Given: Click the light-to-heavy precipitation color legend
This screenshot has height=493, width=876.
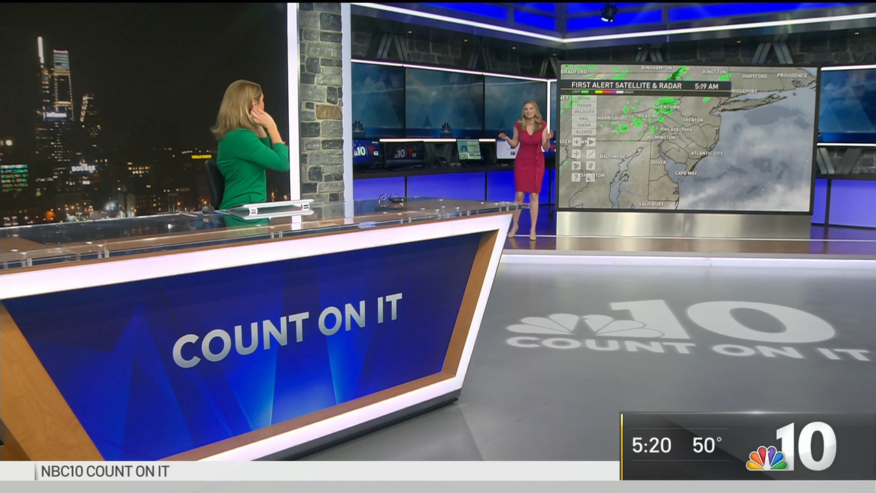Looking at the screenshot, I should click(602, 92).
